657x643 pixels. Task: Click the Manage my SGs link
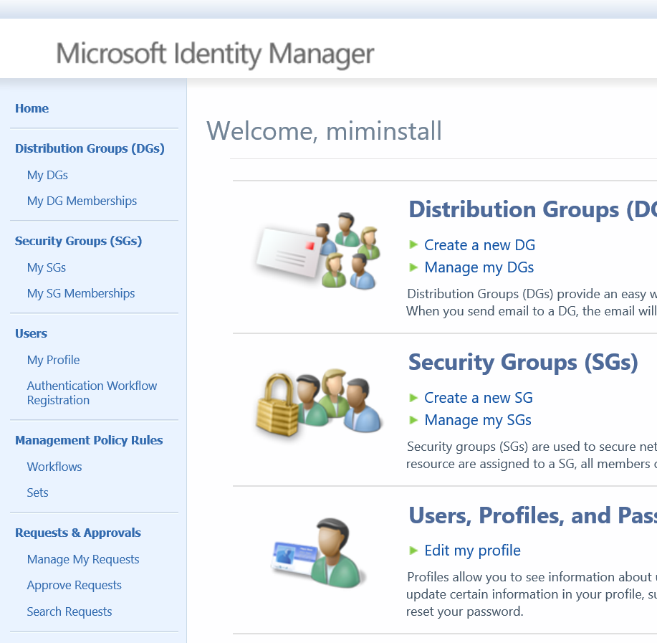[x=478, y=420]
